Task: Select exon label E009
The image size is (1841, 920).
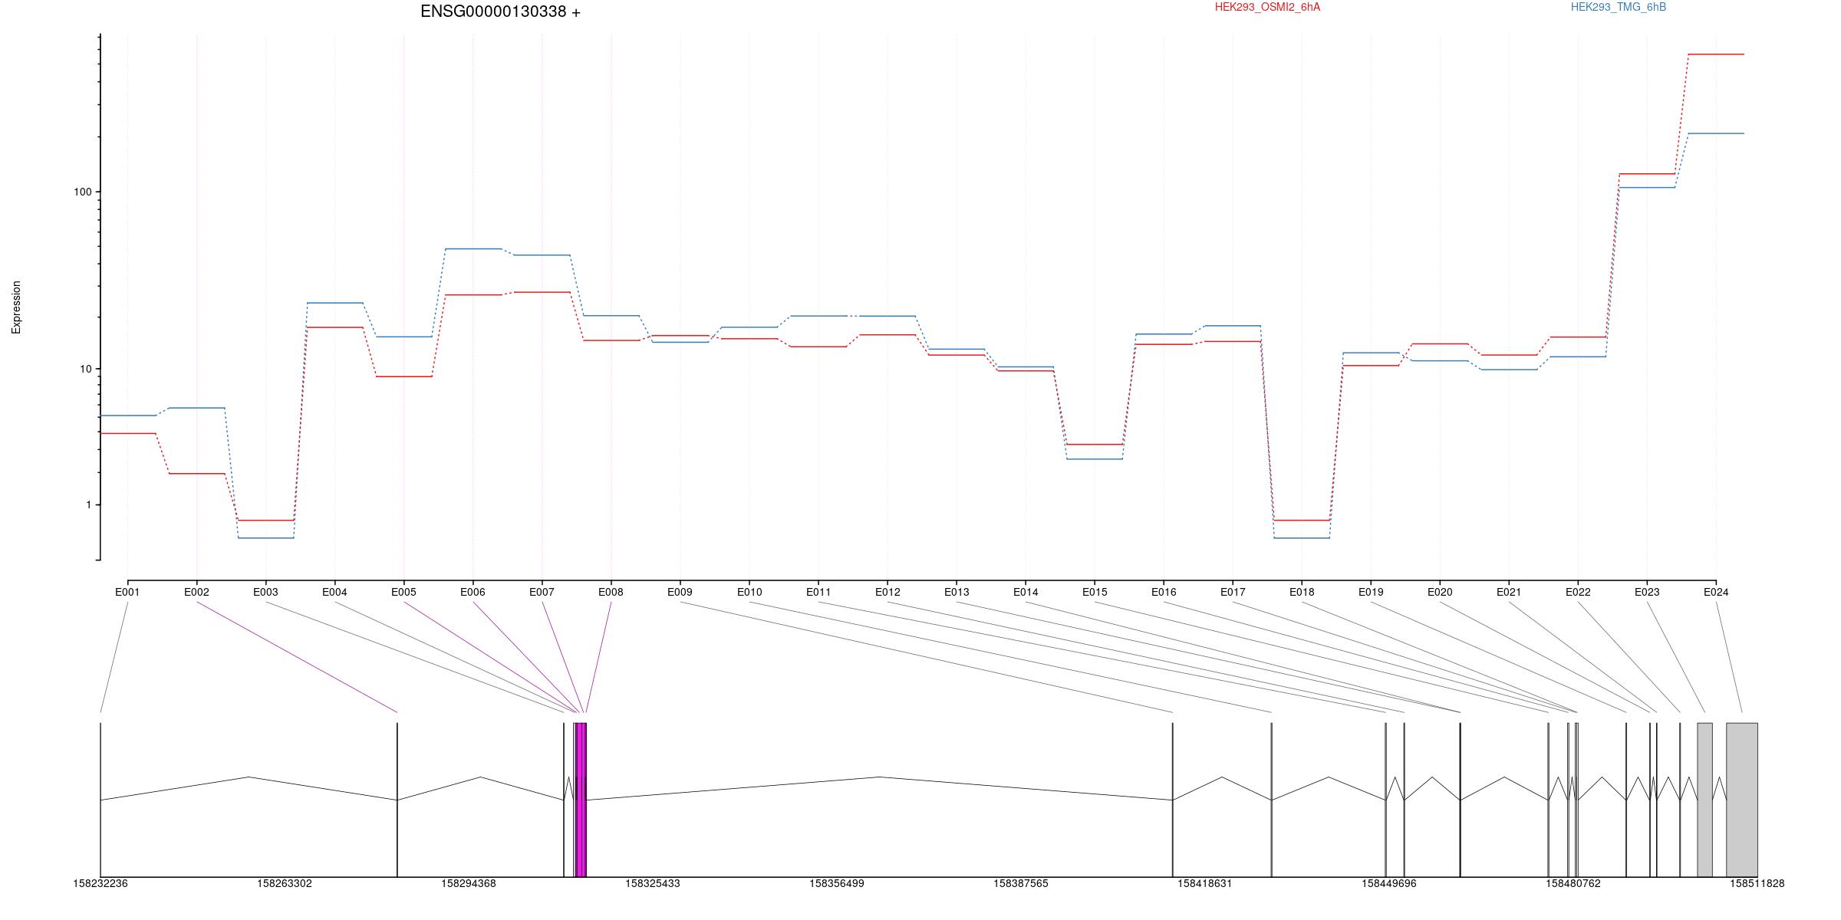Action: click(680, 592)
